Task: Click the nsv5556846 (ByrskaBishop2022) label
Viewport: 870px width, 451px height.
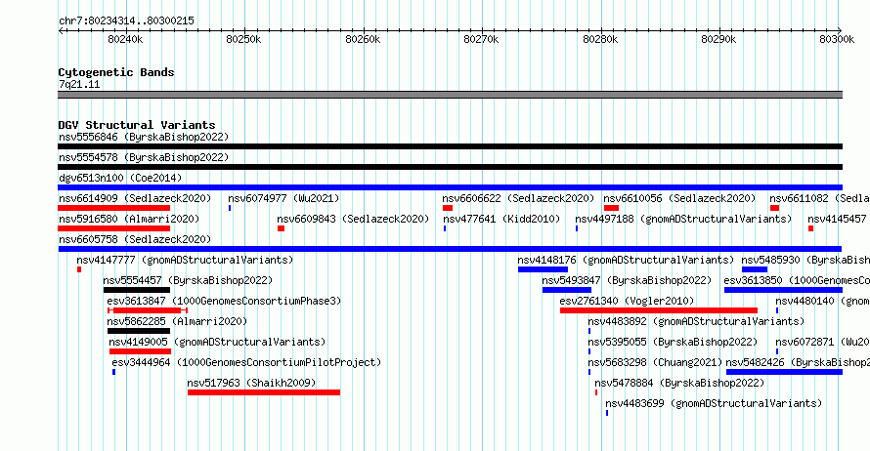Action: pyautogui.click(x=144, y=137)
